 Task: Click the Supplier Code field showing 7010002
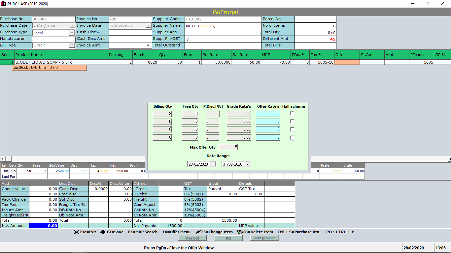223,19
